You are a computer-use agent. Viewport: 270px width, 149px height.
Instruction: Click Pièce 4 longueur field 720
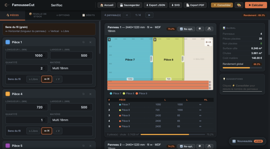tap(27, 107)
